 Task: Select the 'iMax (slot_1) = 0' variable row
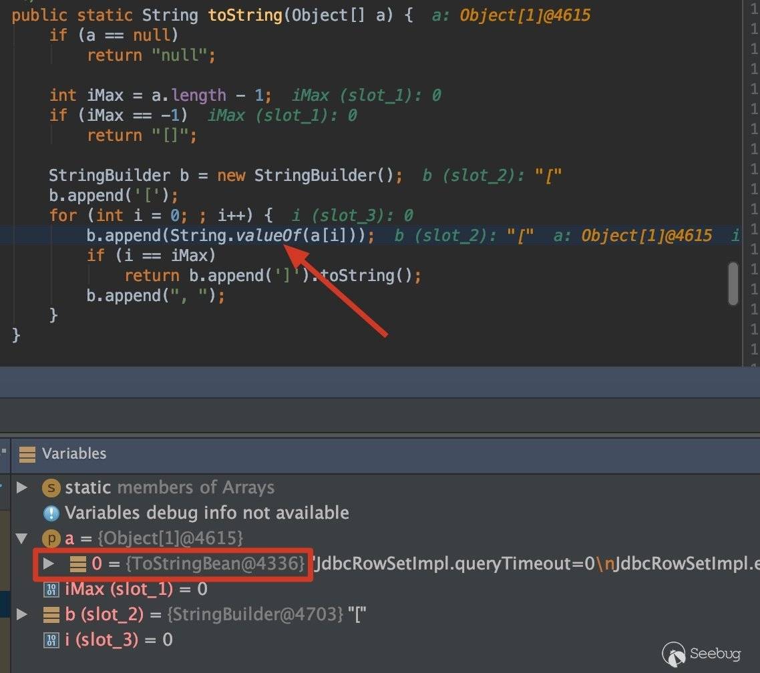coord(136,589)
